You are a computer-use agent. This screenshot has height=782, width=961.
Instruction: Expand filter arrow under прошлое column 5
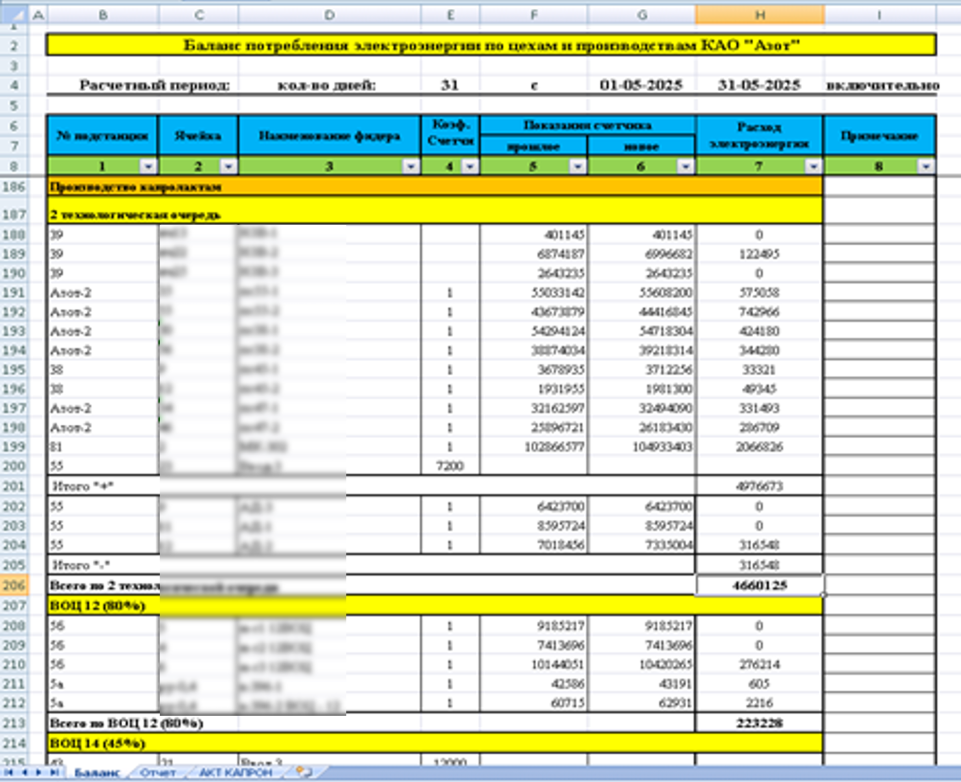click(578, 166)
